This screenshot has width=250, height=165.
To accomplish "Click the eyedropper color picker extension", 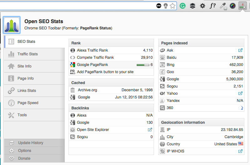I will [x=223, y=6].
